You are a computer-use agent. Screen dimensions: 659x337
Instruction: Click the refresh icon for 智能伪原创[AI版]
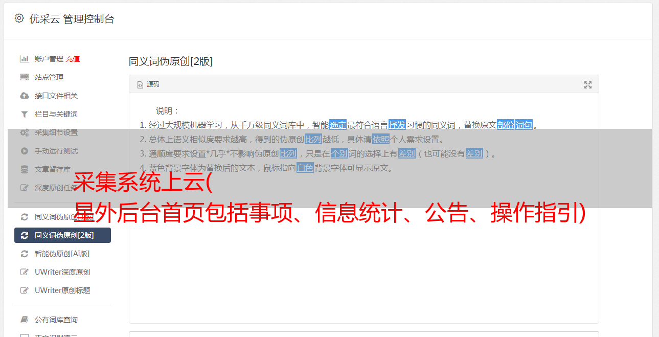coord(24,254)
